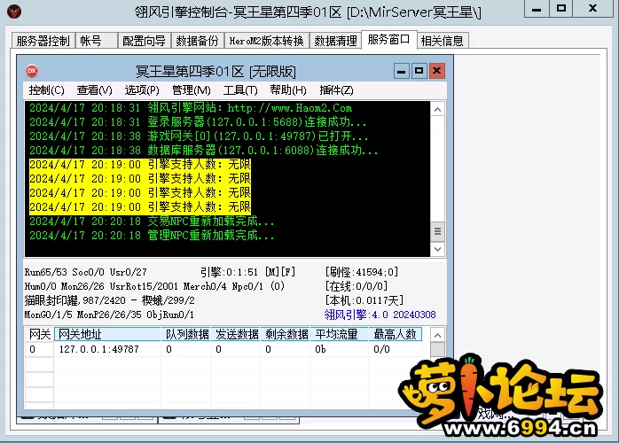Image resolution: width=619 pixels, height=443 pixels.
Task: Click the gateway table scrollbar thumb
Action: point(437,349)
